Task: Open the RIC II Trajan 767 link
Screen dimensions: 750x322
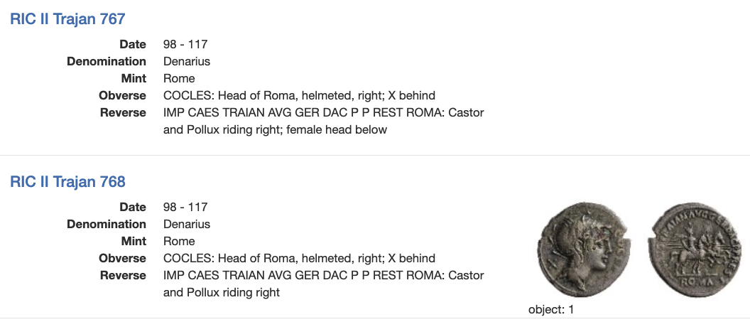Action: (x=67, y=19)
